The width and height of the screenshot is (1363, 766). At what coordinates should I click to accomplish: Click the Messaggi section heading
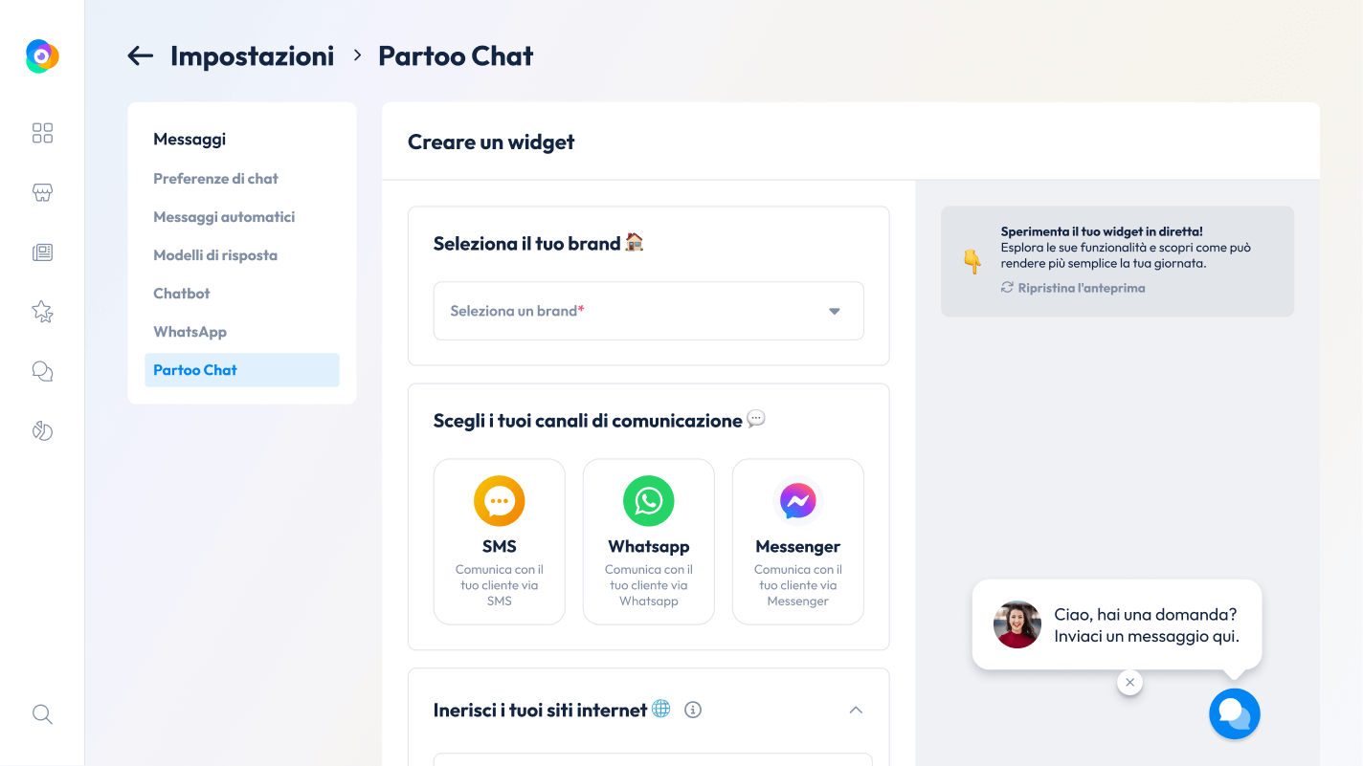190,140
